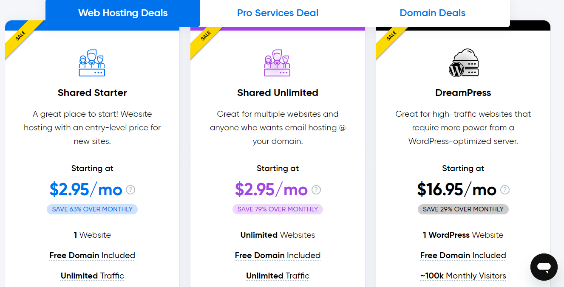564x287 pixels.
Task: Click the Shared Starter SALE ribbon
Action: click(x=20, y=37)
